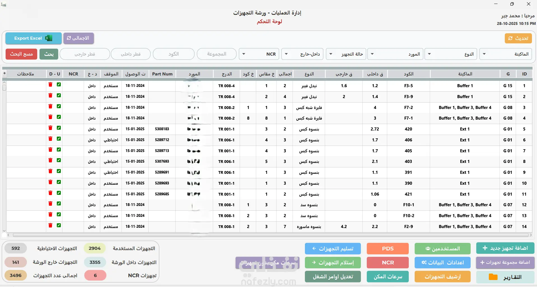Click the الاجمالى total button
The height and width of the screenshot is (287, 537).
point(78,38)
